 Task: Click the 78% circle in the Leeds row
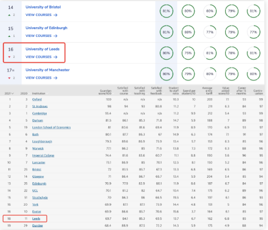pyautogui.click(x=232, y=53)
